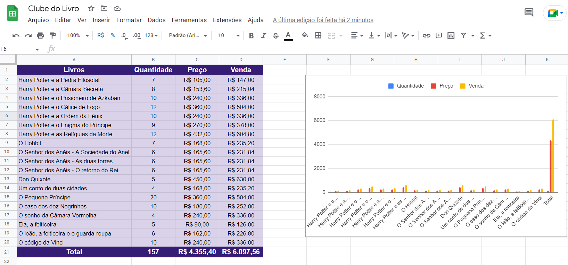Open last edit history link
Screen dimensions: 568x265
click(323, 20)
